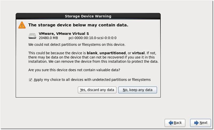The image size is (214, 130).
Task: Click the left arrow icon on Back
Action: pos(170,123)
